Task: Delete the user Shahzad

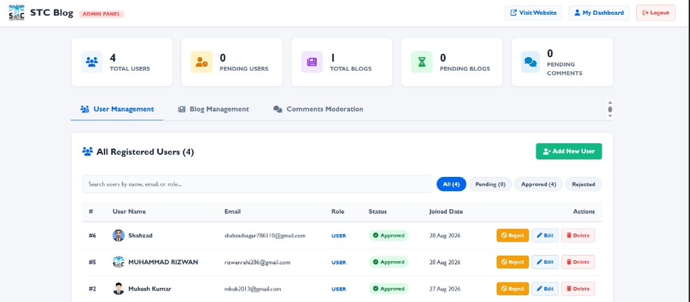Action: click(577, 235)
